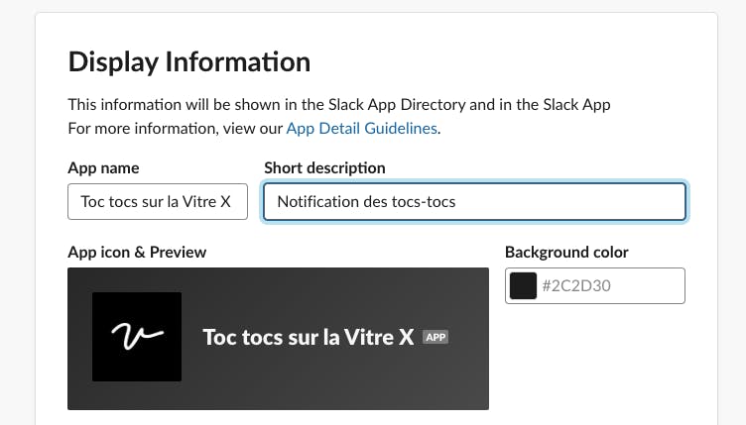This screenshot has width=746, height=425.
Task: Click the App icon & Preview label
Action: pyautogui.click(x=137, y=253)
